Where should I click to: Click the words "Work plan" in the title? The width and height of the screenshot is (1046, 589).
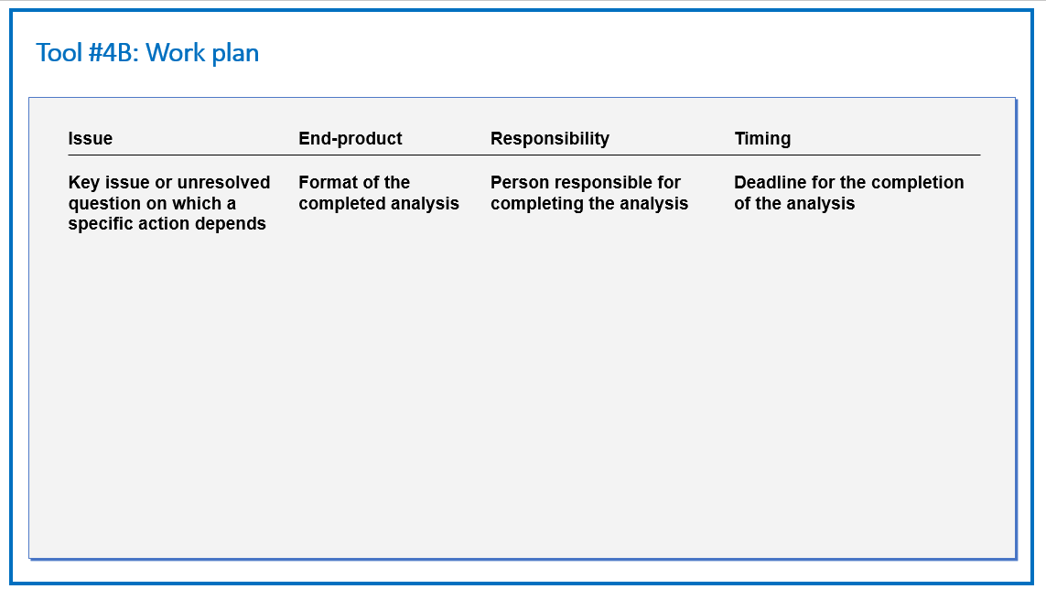tap(202, 53)
